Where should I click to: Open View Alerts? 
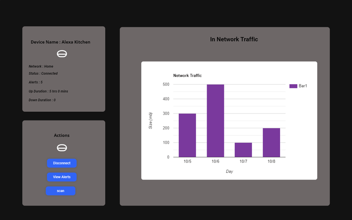(62, 177)
